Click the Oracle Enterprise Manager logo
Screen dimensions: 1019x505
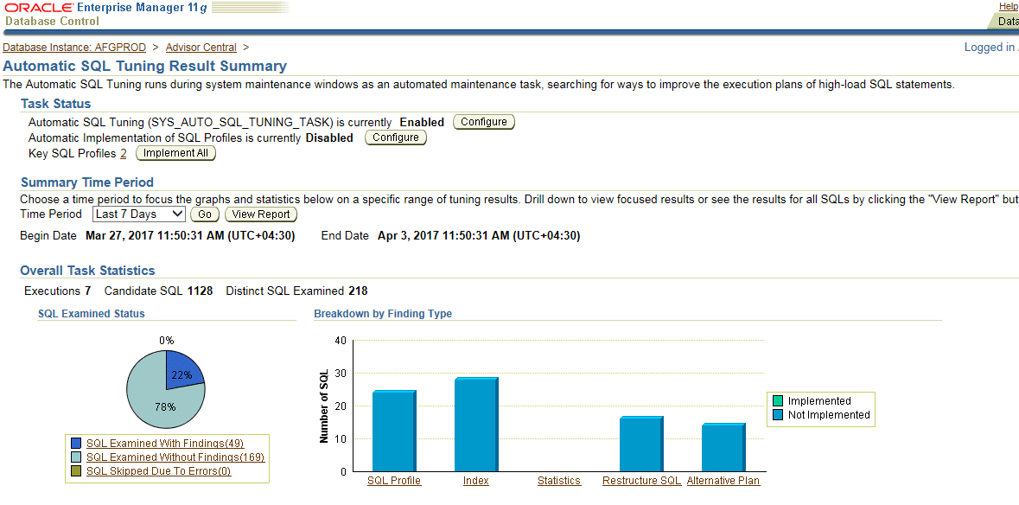click(x=104, y=14)
